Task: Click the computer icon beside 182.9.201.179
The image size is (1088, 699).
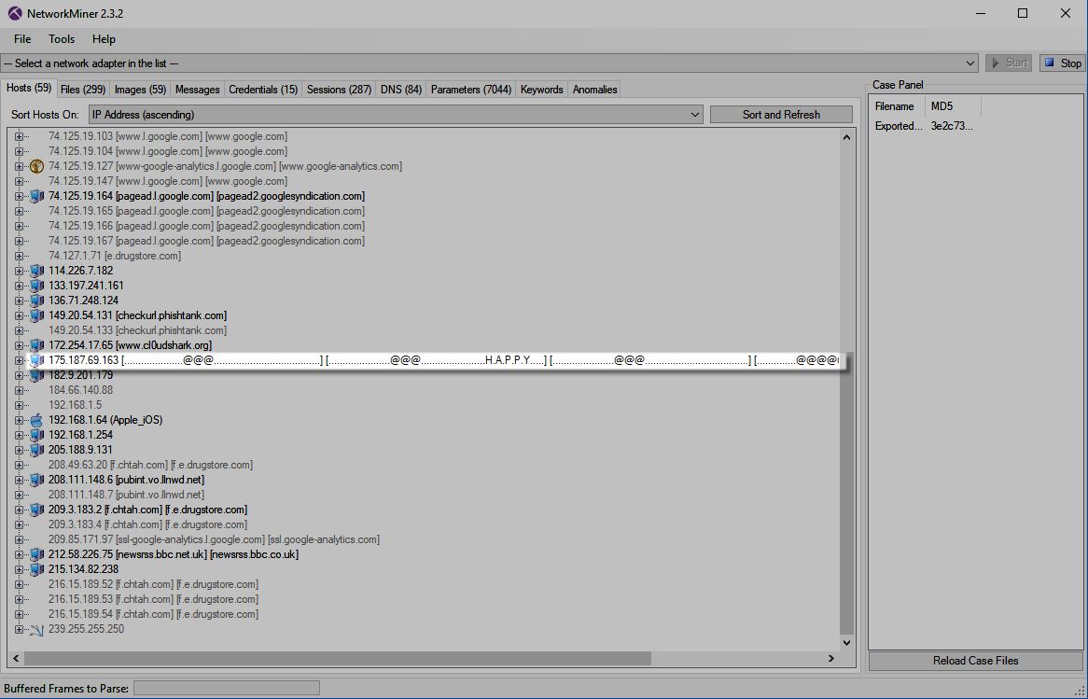Action: 36,375
